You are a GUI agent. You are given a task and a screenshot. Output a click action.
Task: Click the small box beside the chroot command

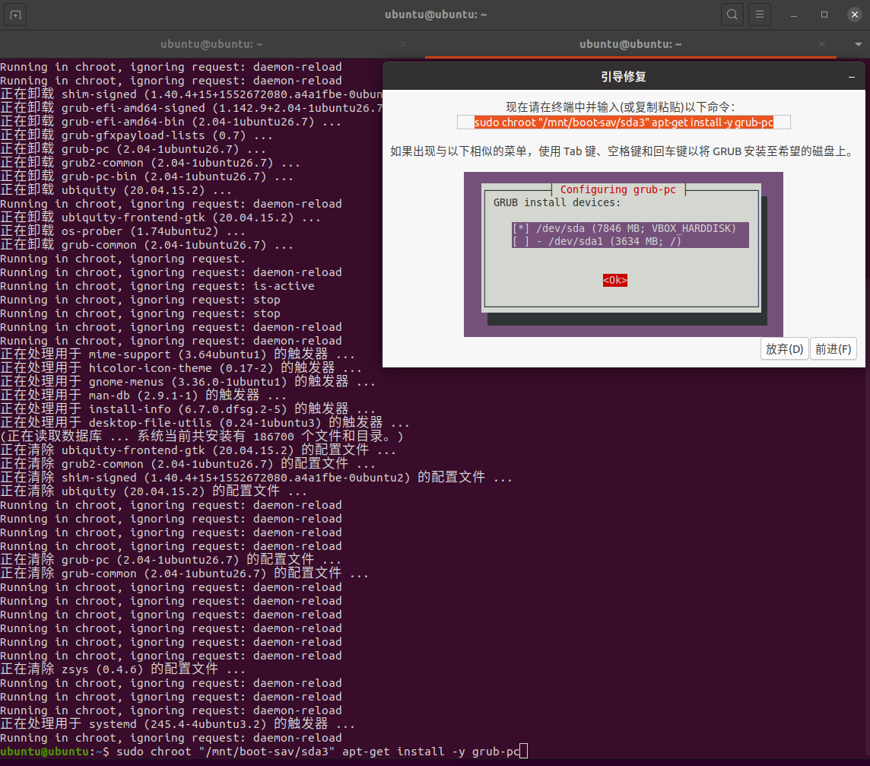point(466,122)
